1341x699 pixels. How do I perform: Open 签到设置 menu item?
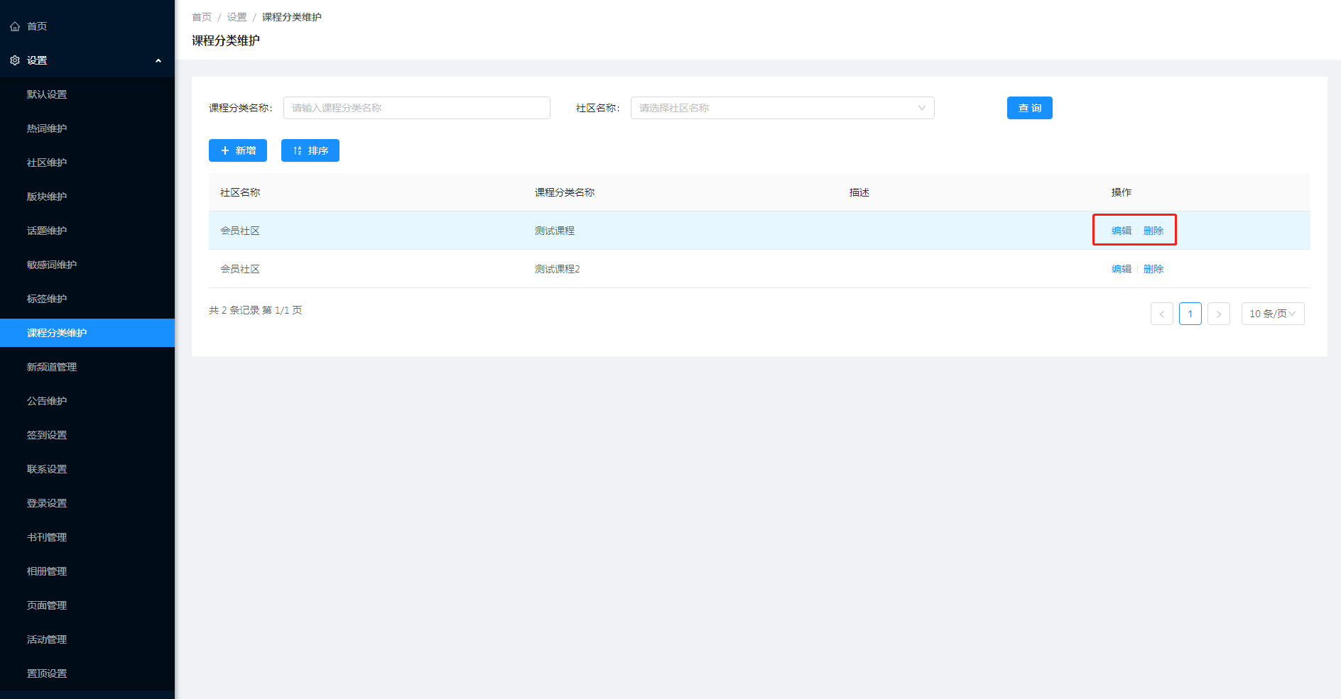coord(47,435)
